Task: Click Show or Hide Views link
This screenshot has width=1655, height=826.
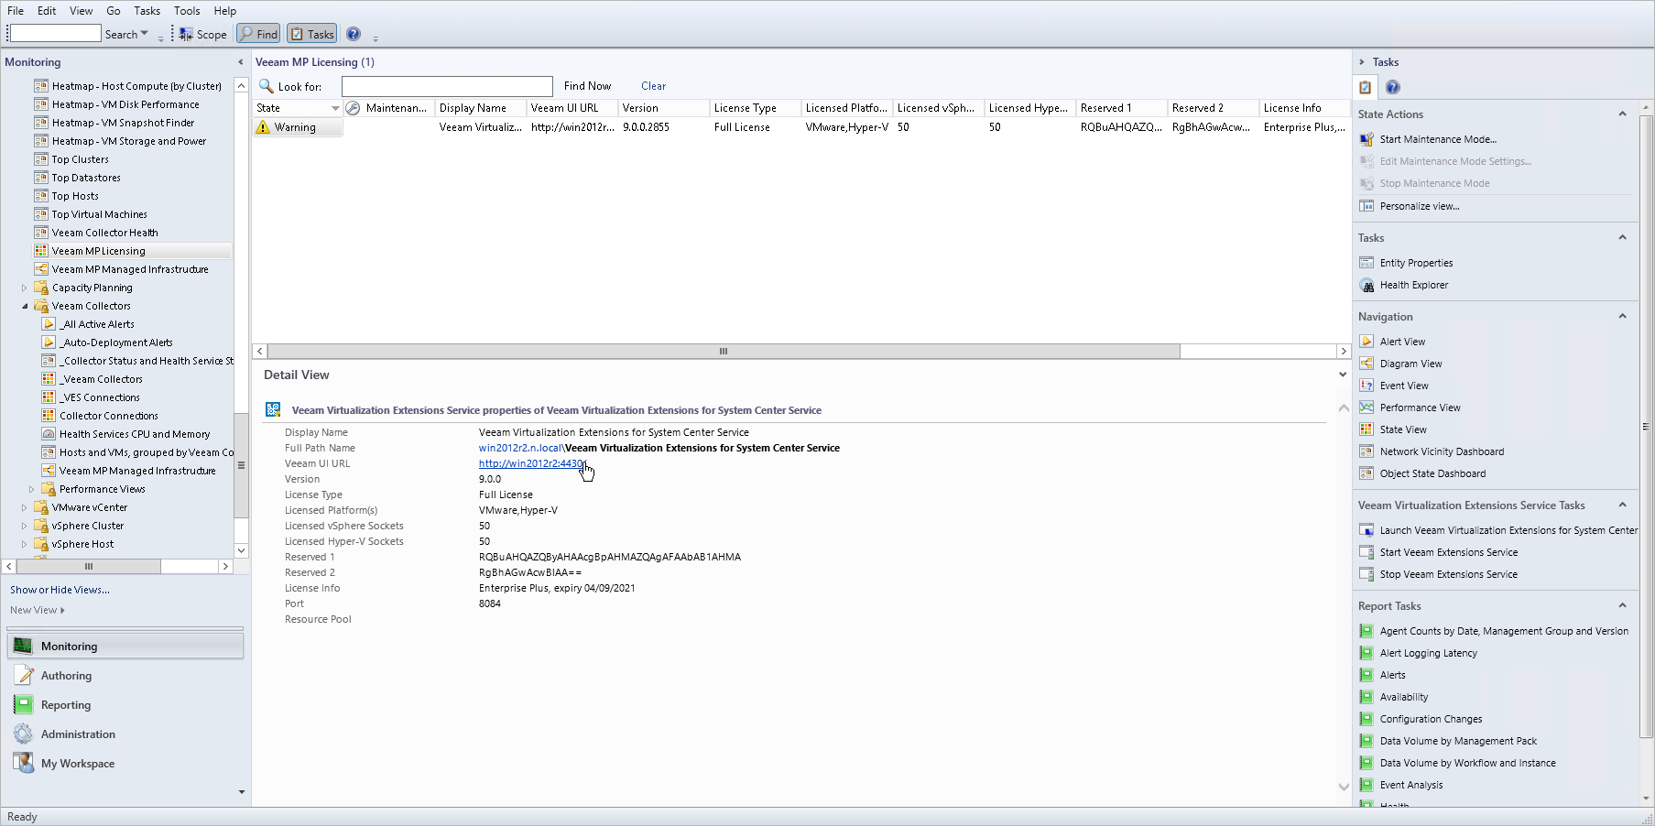Action: (x=60, y=590)
